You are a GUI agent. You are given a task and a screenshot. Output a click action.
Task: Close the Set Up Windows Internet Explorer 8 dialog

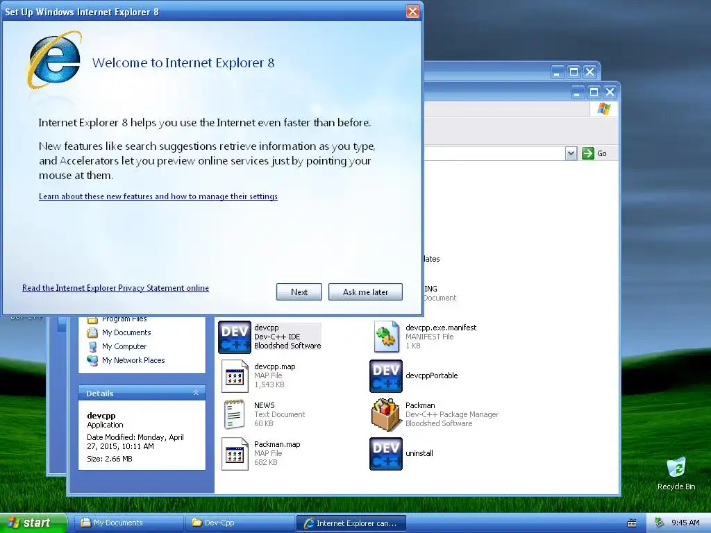[412, 11]
